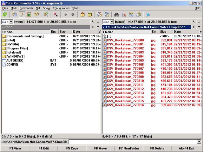
Task: Select file KSV_Rocketeam_770800
Action: coord(152,40)
